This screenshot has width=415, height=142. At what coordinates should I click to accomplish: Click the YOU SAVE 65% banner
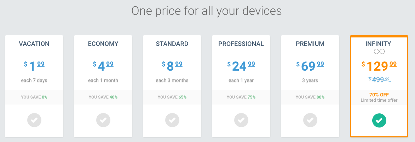[172, 97]
